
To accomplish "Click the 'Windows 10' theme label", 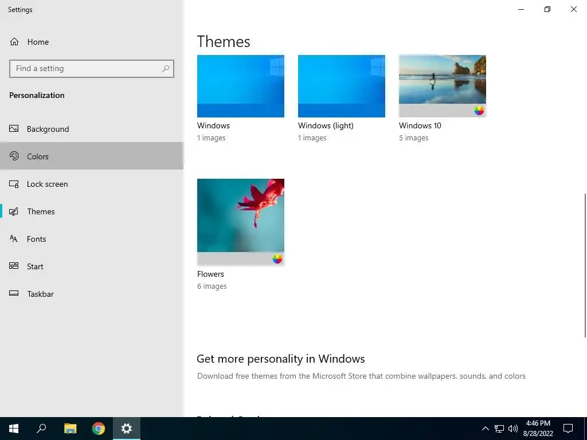I will click(420, 125).
